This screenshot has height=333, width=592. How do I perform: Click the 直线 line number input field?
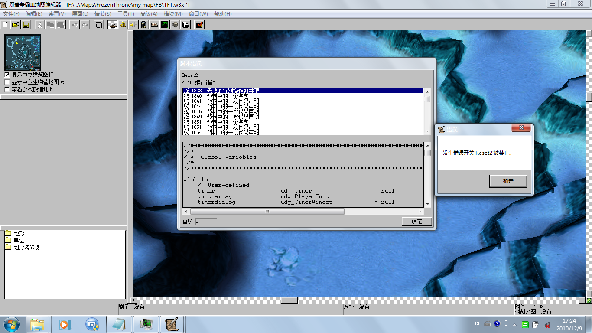pos(206,221)
